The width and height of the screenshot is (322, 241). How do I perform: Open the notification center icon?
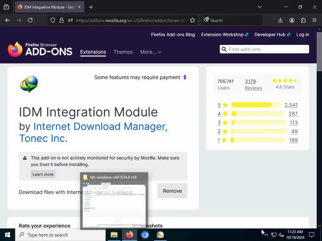pos(312,235)
